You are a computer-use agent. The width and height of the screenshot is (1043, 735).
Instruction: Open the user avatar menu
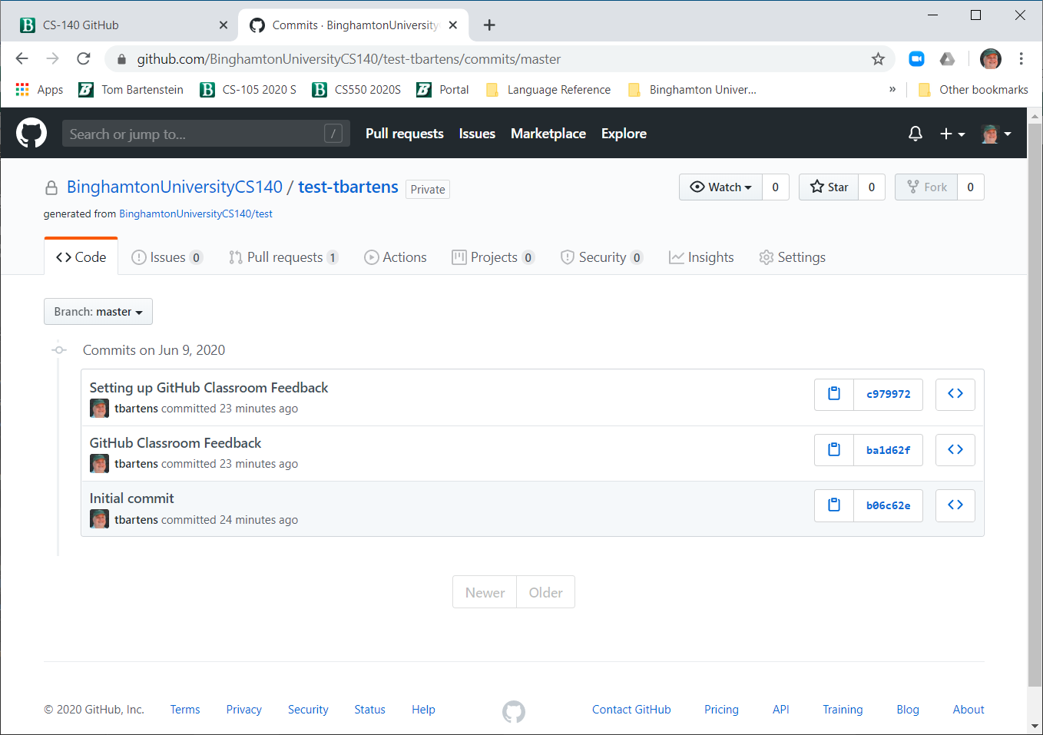tap(996, 134)
